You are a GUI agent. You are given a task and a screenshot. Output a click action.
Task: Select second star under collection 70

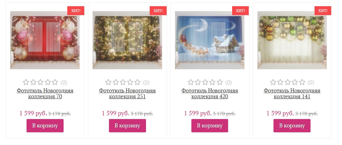(x=33, y=82)
